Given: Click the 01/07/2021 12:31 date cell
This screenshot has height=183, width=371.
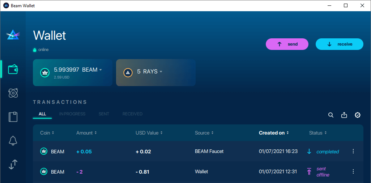Looking at the screenshot, I should coord(278,171).
